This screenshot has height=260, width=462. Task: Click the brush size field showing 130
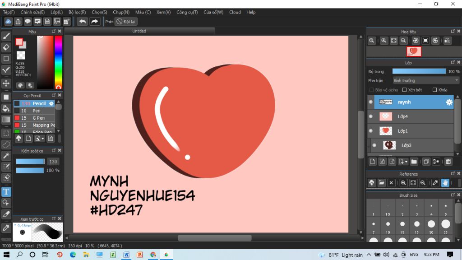[x=53, y=162]
